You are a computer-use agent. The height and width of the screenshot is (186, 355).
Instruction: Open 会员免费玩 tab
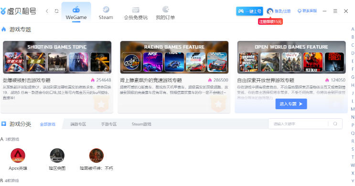tap(136, 13)
